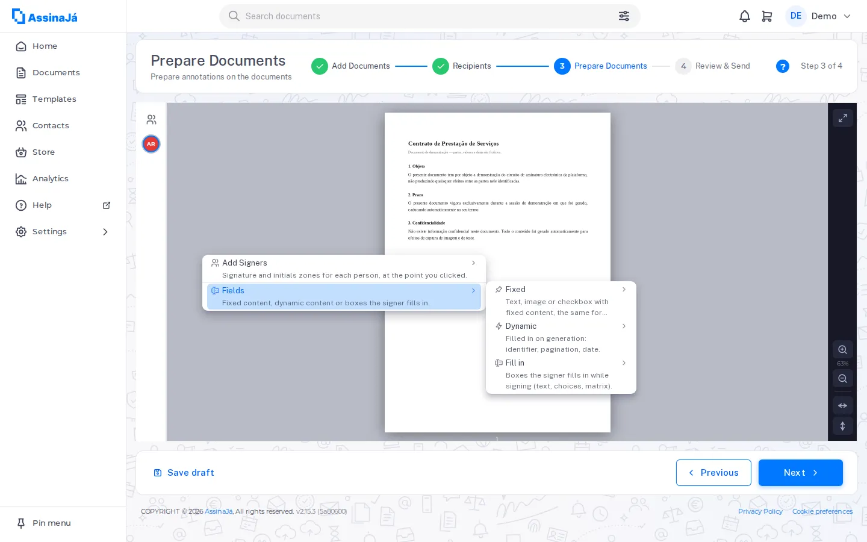This screenshot has width=867, height=542.
Task: Open the notifications bell
Action: [x=745, y=16]
